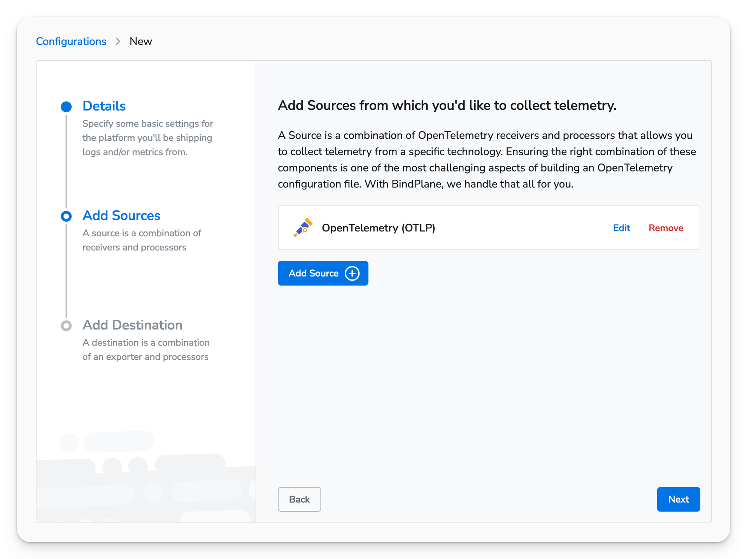747x559 pixels.
Task: Click the Source explanation paragraph
Action: click(487, 159)
